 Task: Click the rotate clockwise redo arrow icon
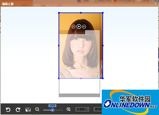18,110
